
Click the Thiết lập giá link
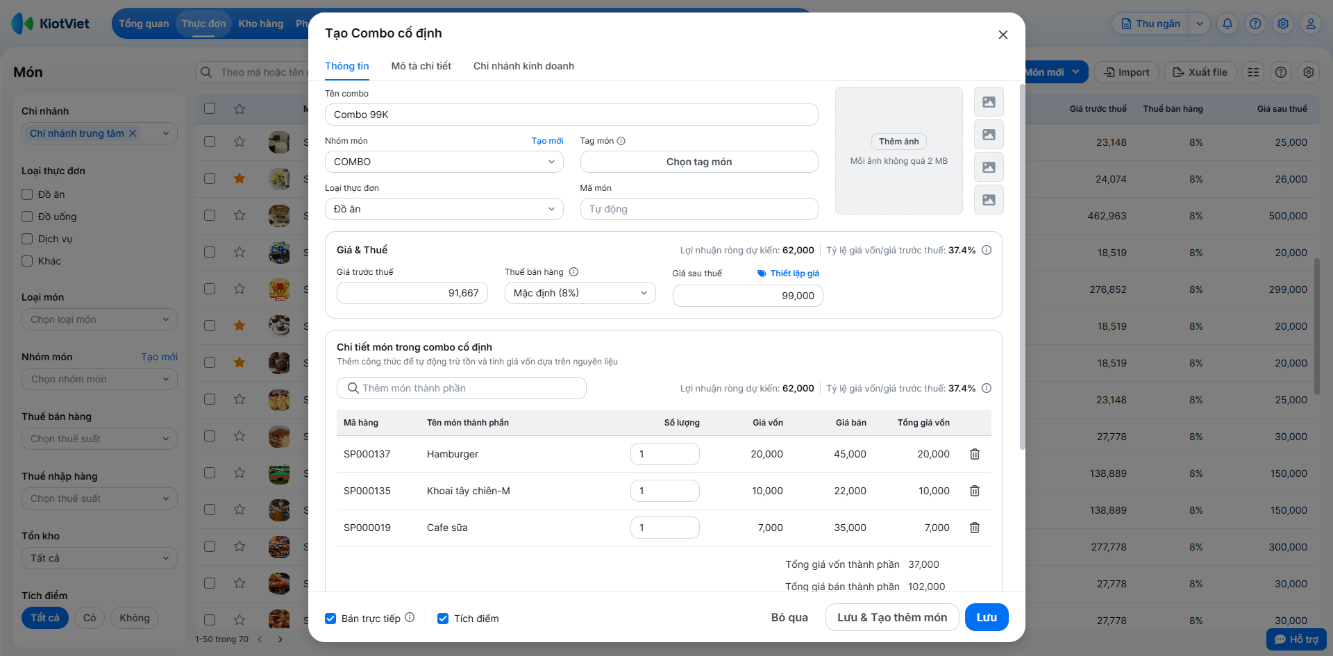789,274
